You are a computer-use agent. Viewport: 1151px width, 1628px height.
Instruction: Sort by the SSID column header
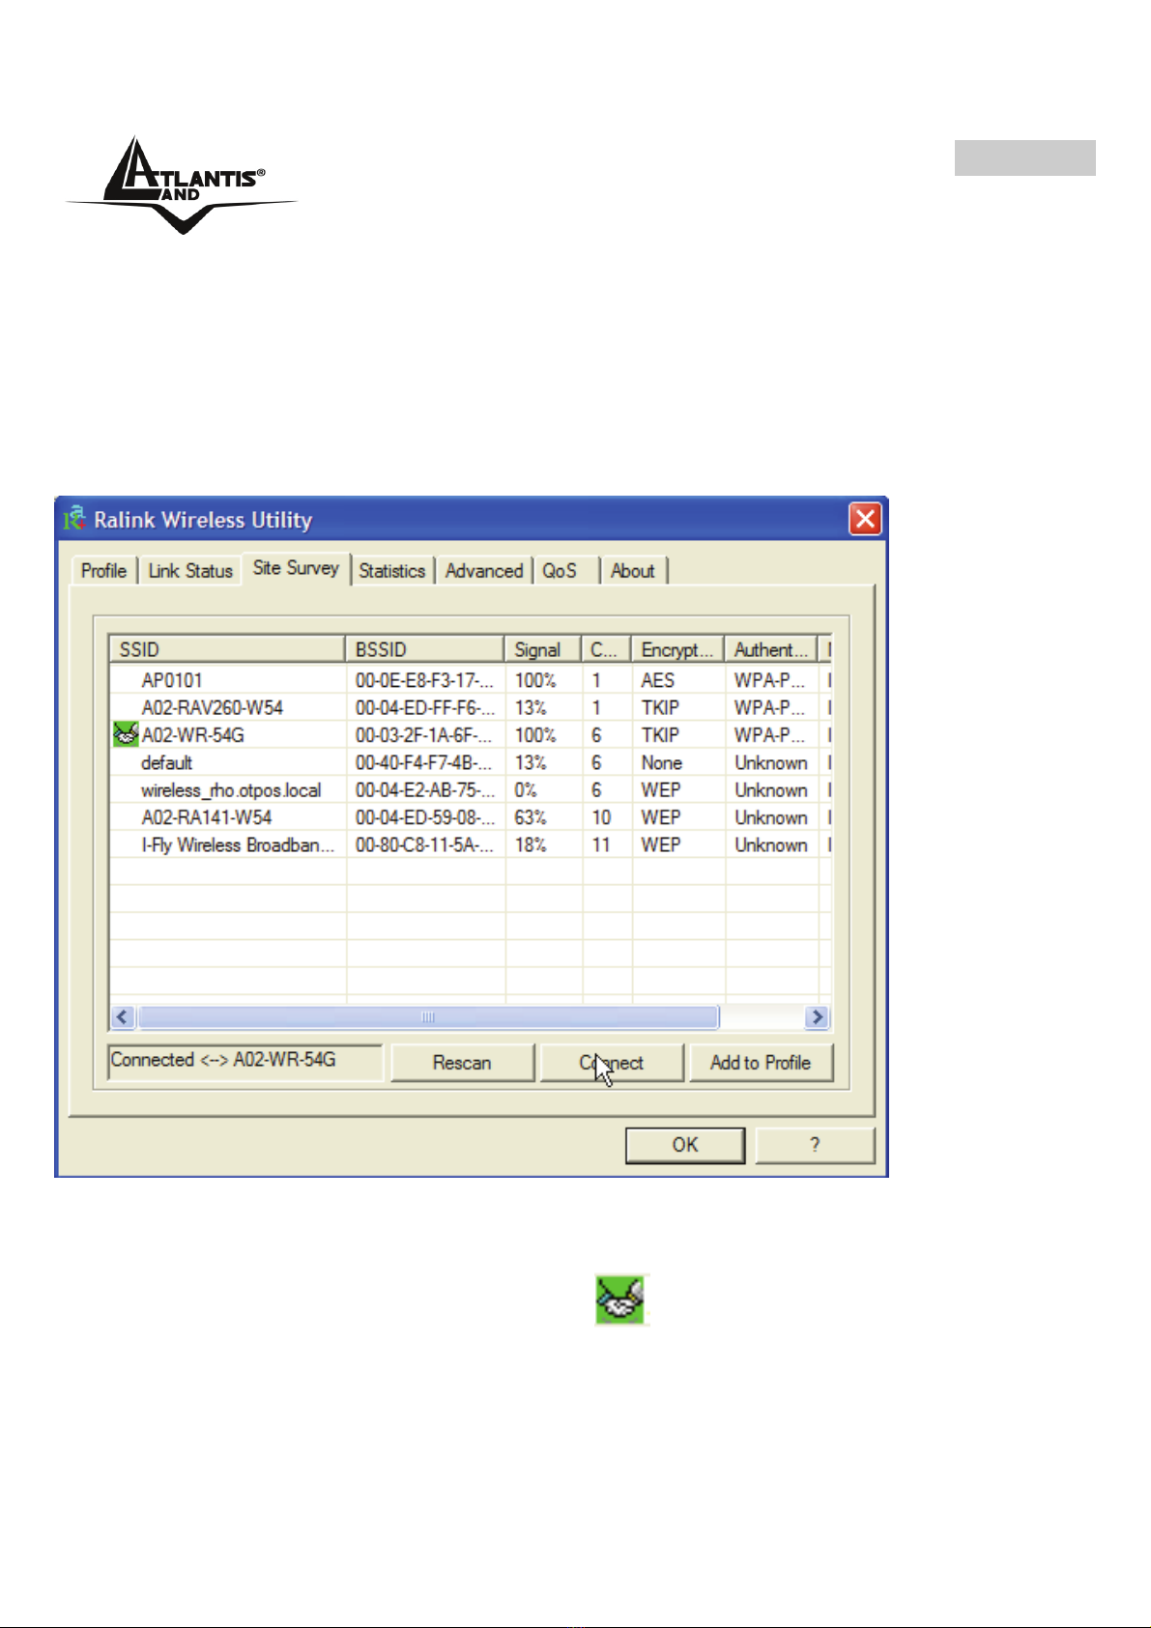227,649
